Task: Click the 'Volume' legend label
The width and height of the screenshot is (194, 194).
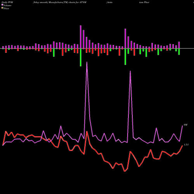Action: click(7, 5)
